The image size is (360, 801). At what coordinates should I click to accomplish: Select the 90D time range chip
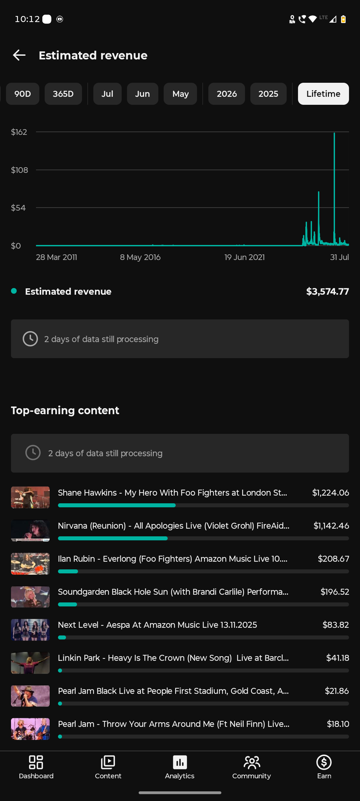click(x=23, y=94)
